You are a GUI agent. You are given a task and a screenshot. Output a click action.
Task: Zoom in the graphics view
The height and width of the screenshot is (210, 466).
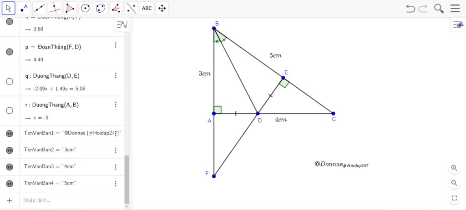click(x=454, y=168)
